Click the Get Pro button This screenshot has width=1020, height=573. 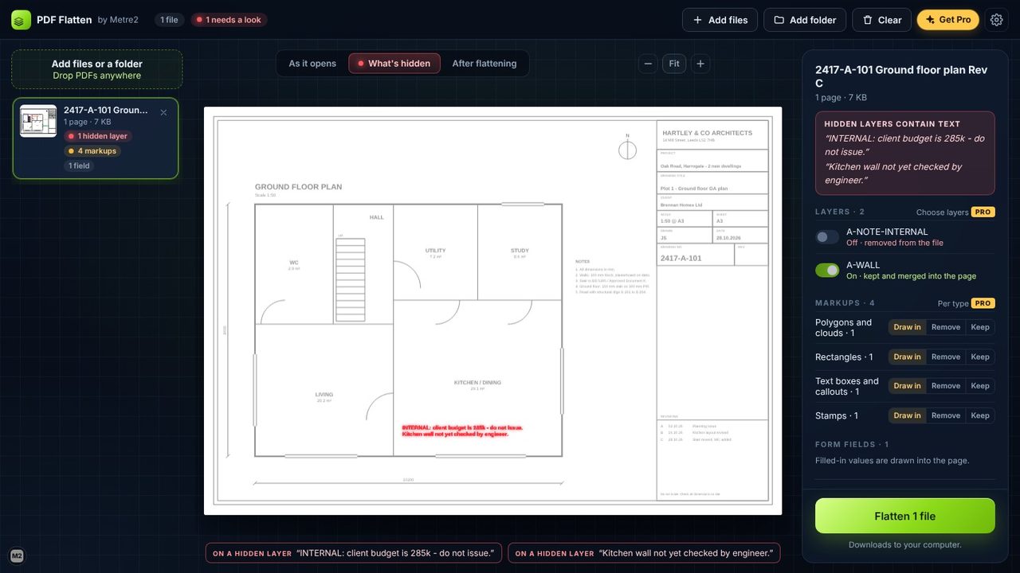coord(948,20)
